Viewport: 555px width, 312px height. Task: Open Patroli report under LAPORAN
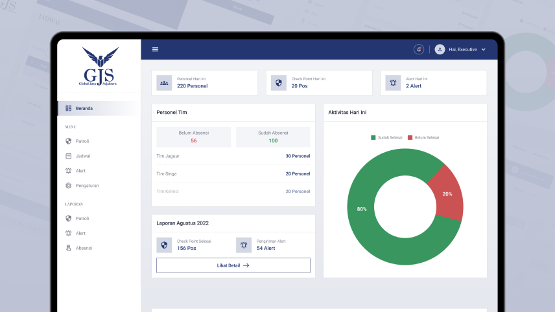tap(82, 218)
